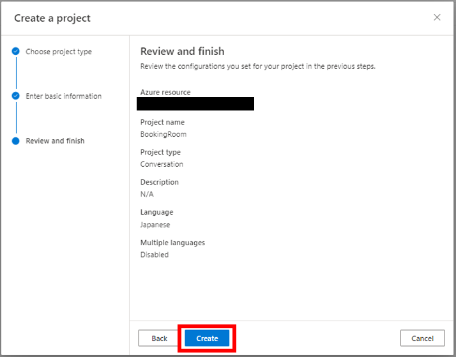Click the 'Review and finish' heading
This screenshot has height=357, width=456.
(x=183, y=52)
